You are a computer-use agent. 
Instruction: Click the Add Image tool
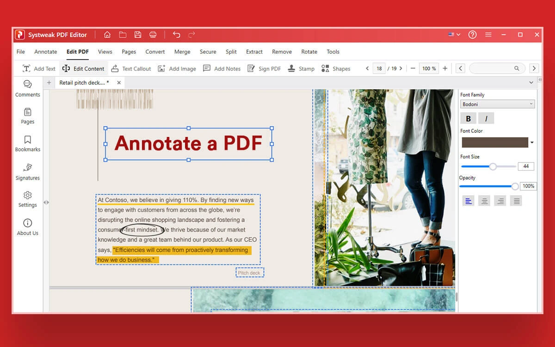pyautogui.click(x=177, y=68)
